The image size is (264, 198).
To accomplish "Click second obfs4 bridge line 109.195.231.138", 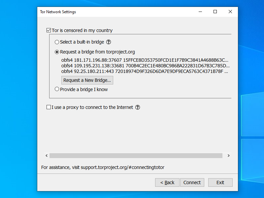I will pos(145,66).
